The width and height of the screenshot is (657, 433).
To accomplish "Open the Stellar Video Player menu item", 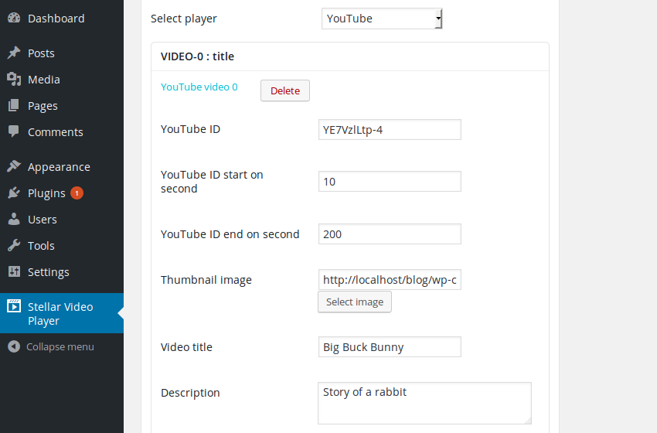I will pyautogui.click(x=62, y=313).
